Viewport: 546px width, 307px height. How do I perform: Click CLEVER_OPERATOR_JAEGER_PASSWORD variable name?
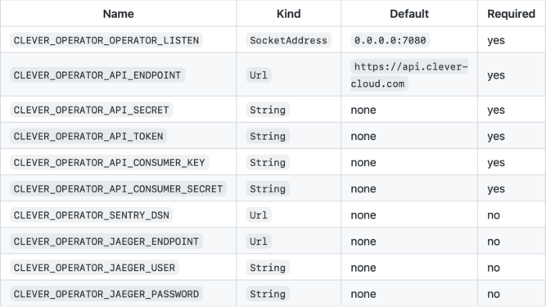click(x=106, y=294)
